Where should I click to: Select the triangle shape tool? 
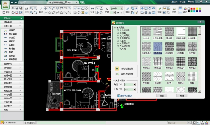[46, 13]
